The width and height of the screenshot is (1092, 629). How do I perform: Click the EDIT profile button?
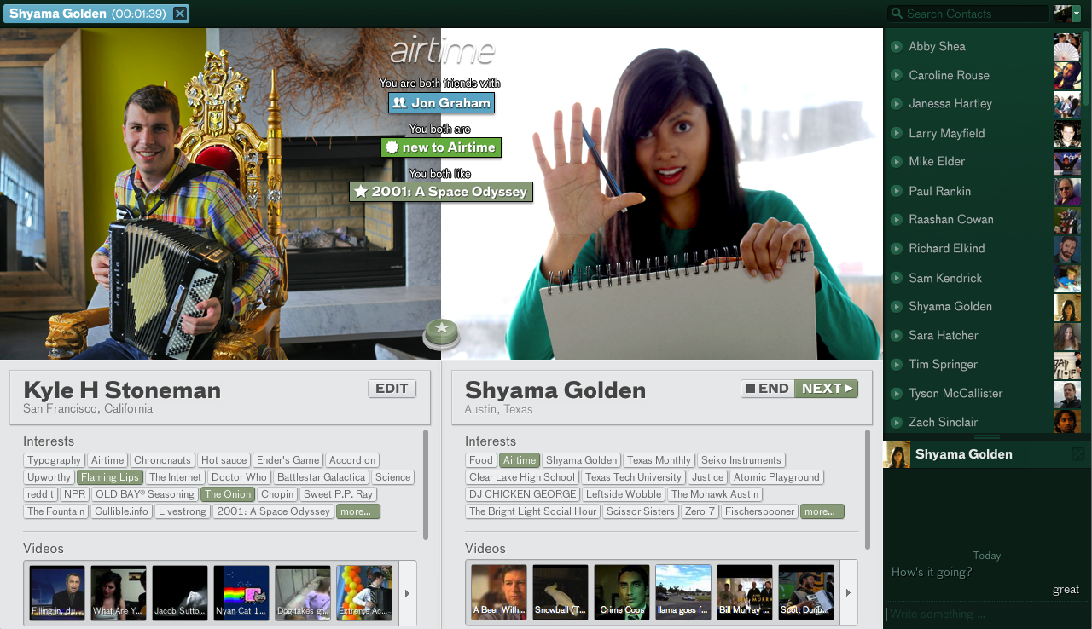tap(392, 389)
